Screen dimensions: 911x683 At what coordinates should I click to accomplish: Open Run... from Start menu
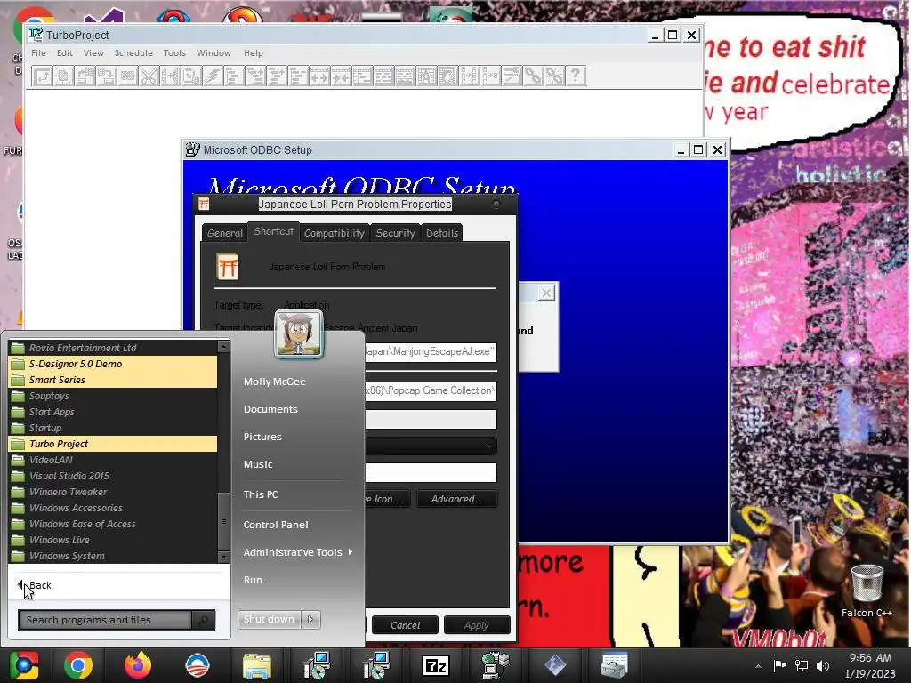[x=256, y=580]
